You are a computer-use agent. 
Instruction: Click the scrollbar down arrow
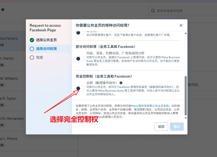click(186, 118)
